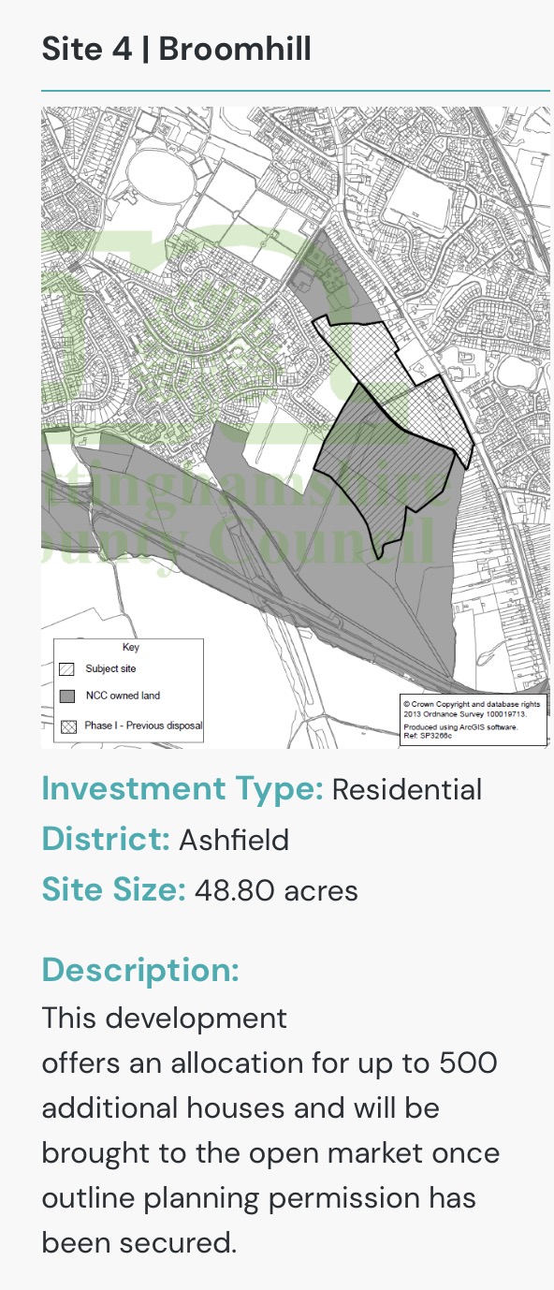The height and width of the screenshot is (1290, 554).
Task: Select the 'Ashfield' value
Action: [x=234, y=840]
